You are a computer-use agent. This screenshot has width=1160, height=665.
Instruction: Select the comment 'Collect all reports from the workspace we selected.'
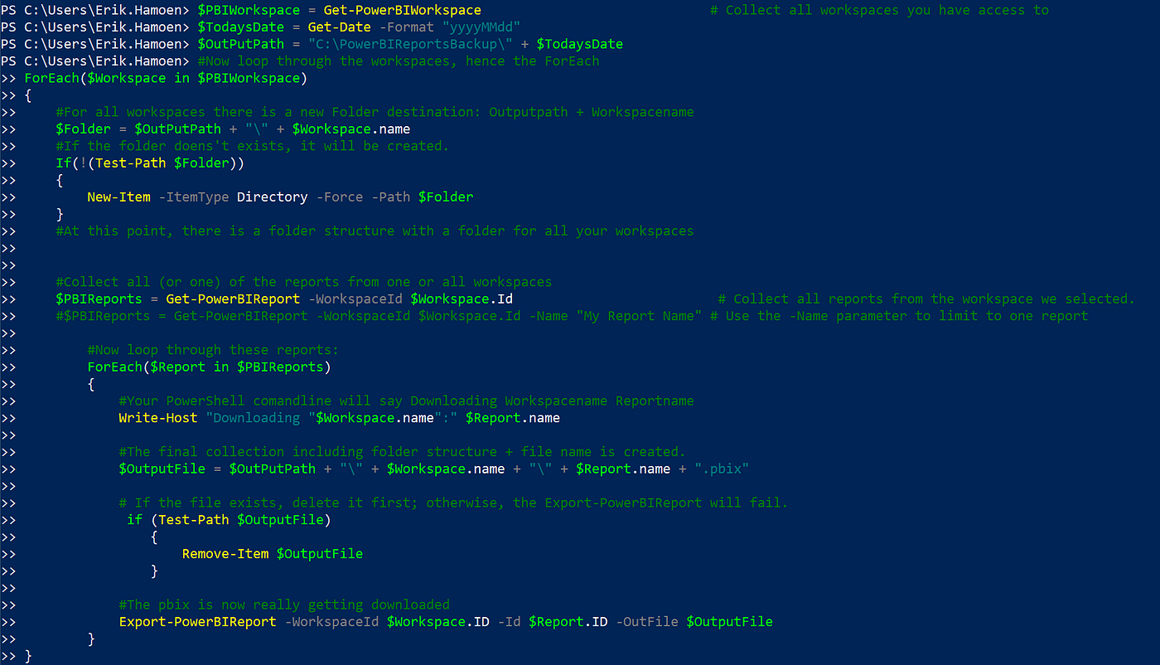926,299
